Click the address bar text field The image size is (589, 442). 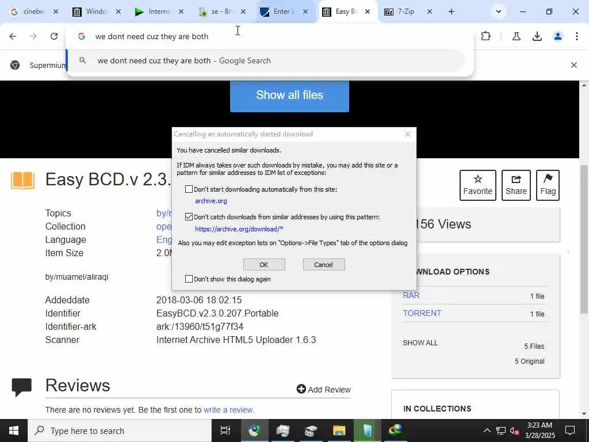pyautogui.click(x=270, y=36)
